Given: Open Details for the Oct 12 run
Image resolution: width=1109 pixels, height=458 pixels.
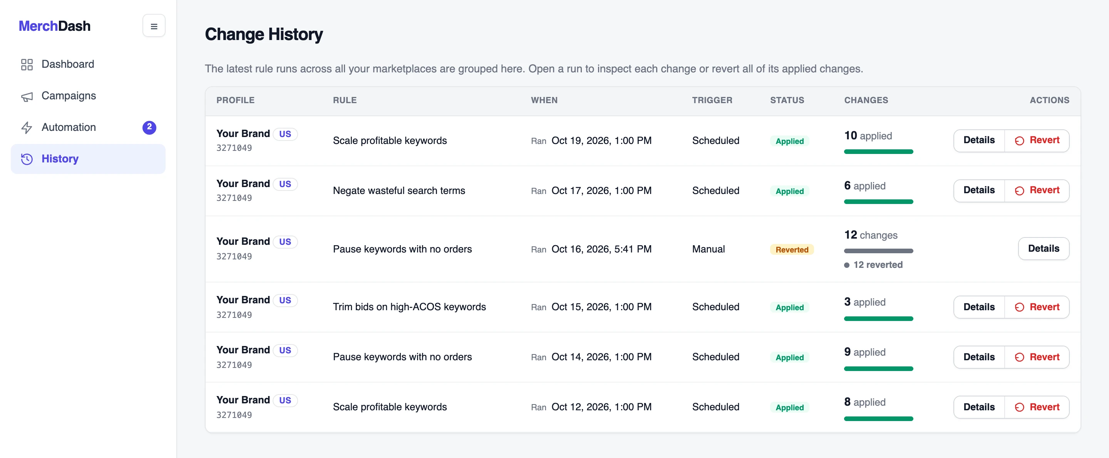Looking at the screenshot, I should coord(978,407).
